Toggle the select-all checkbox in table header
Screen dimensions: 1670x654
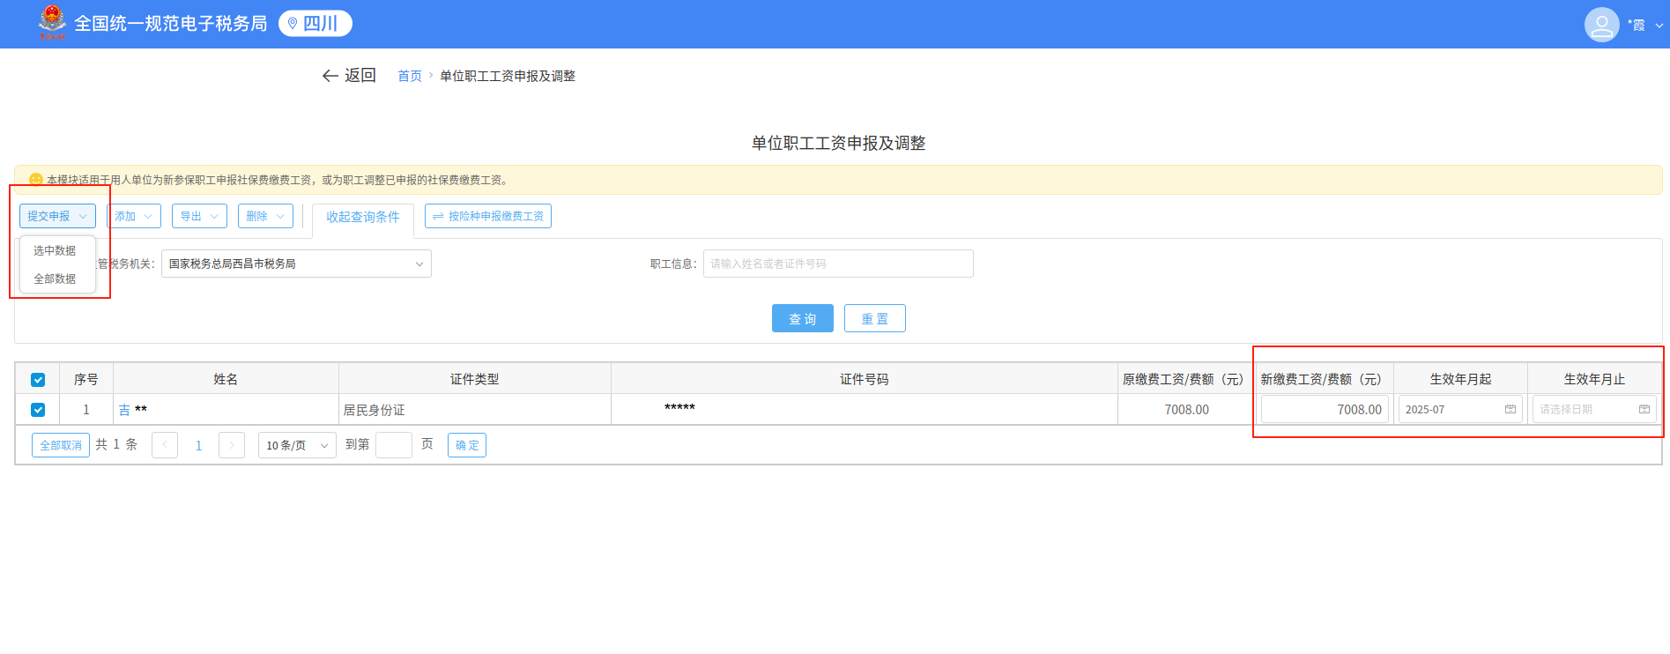click(x=38, y=380)
